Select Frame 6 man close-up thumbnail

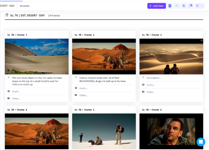[171, 131]
